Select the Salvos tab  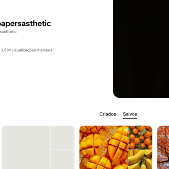[130, 114]
